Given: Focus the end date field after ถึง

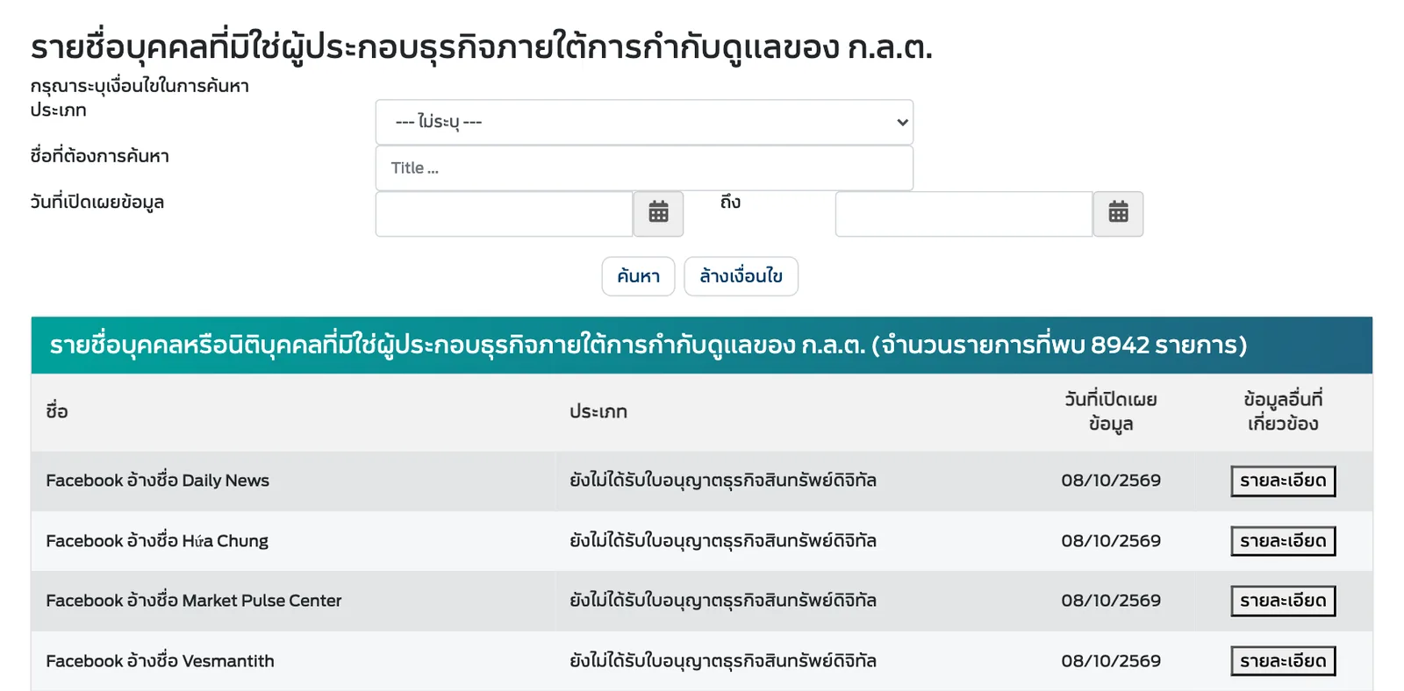Looking at the screenshot, I should 964,214.
